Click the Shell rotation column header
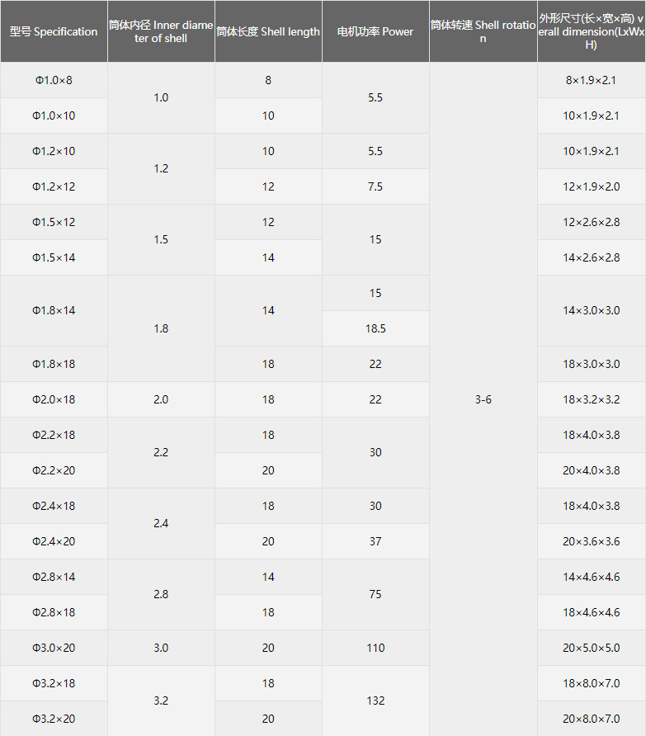 [483, 31]
